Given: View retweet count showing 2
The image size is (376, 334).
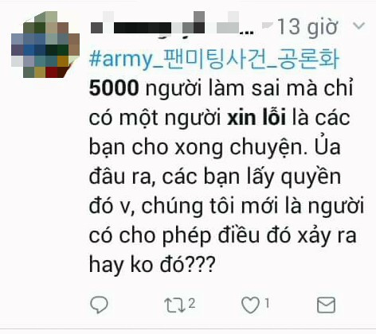Looking at the screenshot, I should [192, 303].
